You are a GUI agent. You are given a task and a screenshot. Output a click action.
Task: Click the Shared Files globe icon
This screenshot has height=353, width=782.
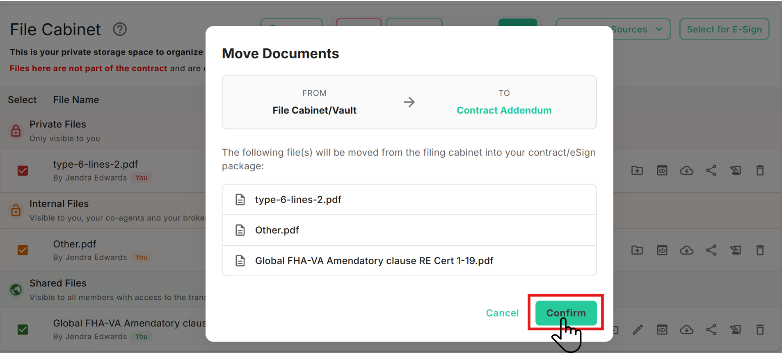click(16, 290)
